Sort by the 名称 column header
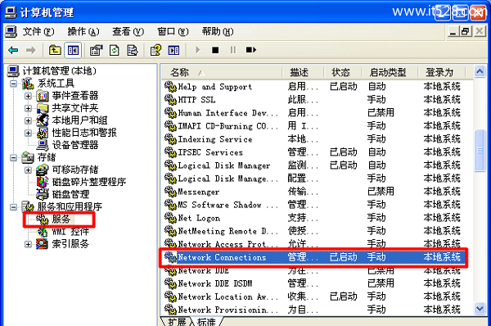The height and width of the screenshot is (326, 491). [222, 73]
